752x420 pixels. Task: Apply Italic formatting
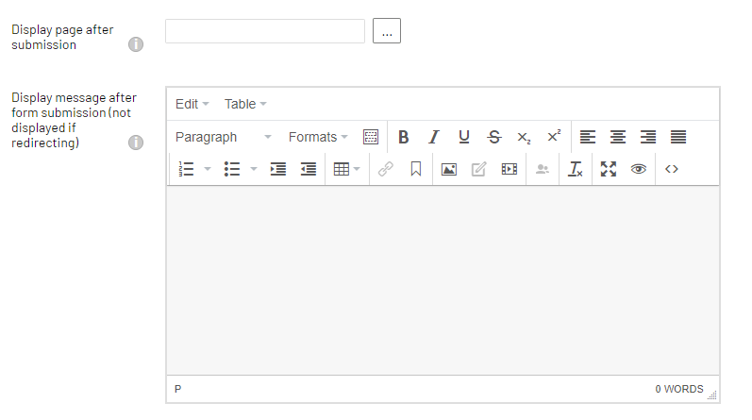(x=433, y=137)
